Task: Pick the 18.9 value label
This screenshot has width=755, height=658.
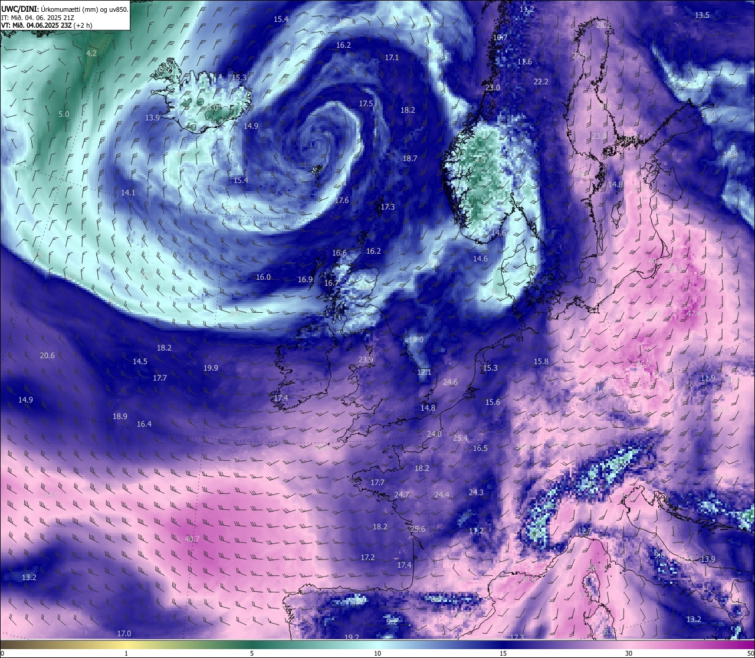Action: click(x=120, y=416)
